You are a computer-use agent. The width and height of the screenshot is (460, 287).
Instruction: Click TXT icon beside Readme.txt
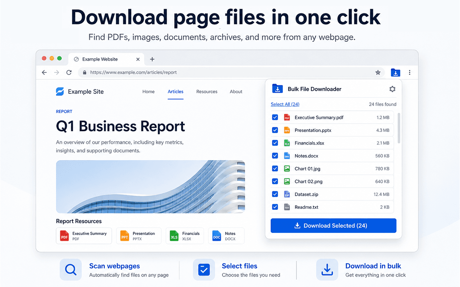pos(287,207)
